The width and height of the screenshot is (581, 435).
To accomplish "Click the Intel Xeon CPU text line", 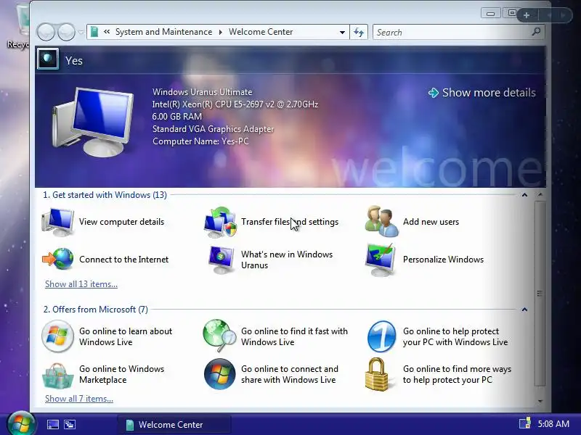I will pyautogui.click(x=235, y=104).
